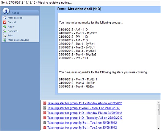
Task: Click red register icon for 11D Monday AM
Action: click(45, 103)
